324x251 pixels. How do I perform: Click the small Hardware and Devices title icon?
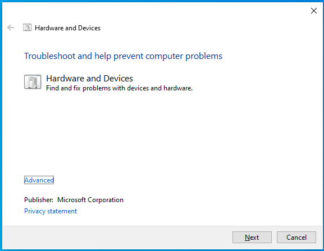pos(28,28)
